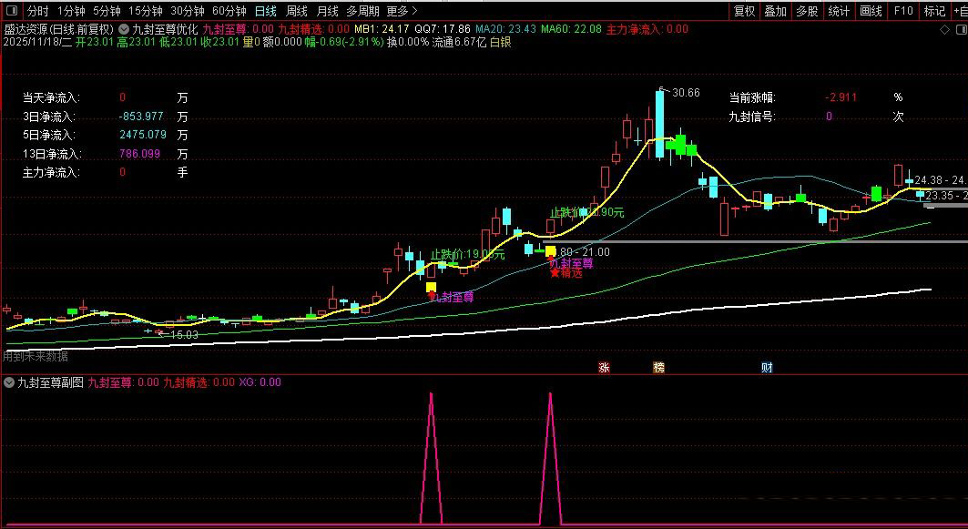The height and width of the screenshot is (529, 968).
Task: Click the 复权 button
Action: (744, 11)
